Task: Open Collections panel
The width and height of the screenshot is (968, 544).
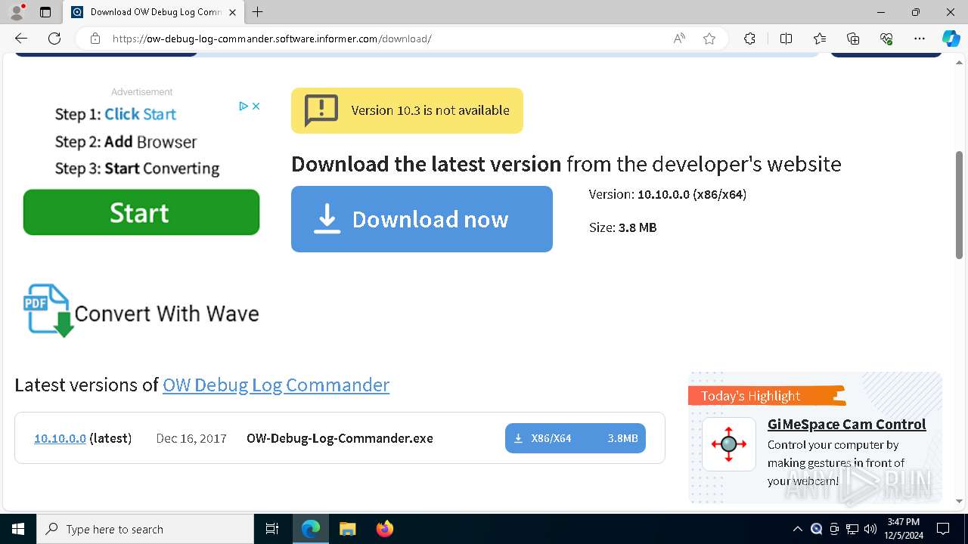Action: point(853,39)
